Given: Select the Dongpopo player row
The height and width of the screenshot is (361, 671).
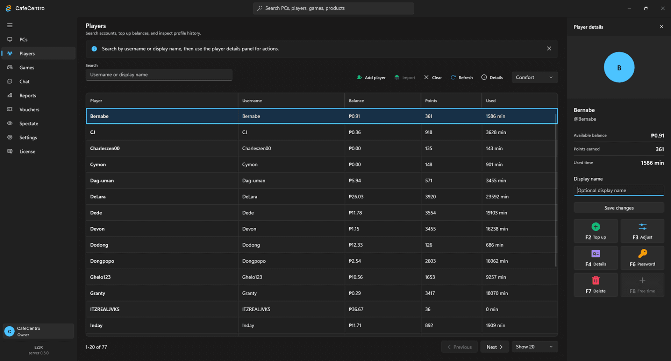Looking at the screenshot, I should [x=321, y=261].
